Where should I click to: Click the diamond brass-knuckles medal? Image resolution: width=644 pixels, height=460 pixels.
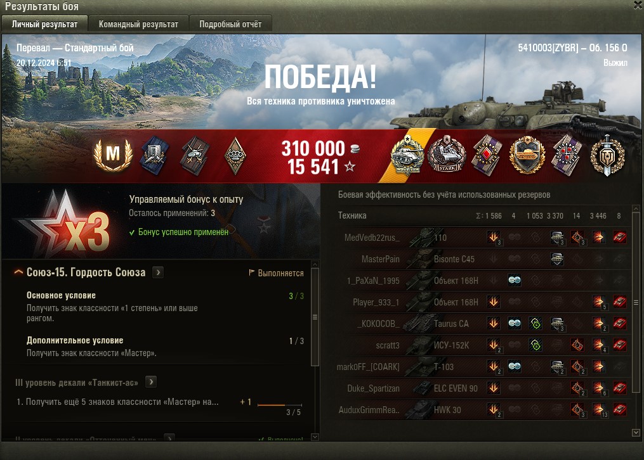pos(235,156)
